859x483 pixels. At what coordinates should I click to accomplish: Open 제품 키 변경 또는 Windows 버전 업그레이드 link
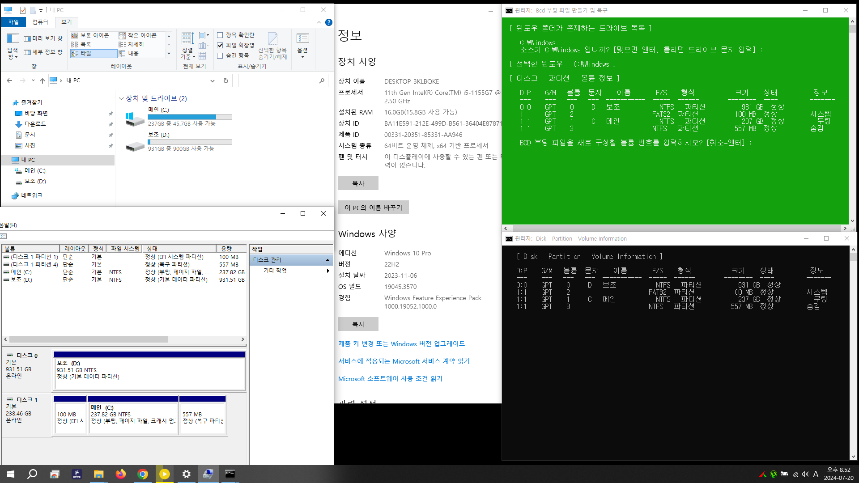[401, 343]
